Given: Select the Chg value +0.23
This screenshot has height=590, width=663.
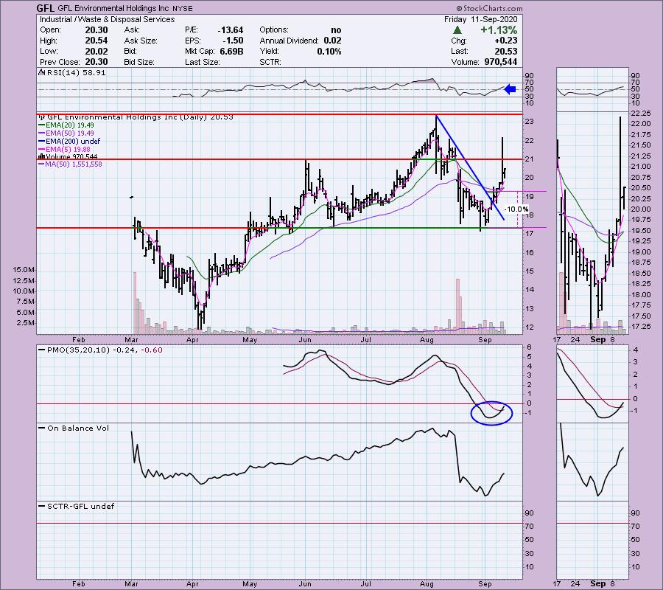Looking at the screenshot, I should point(507,41).
